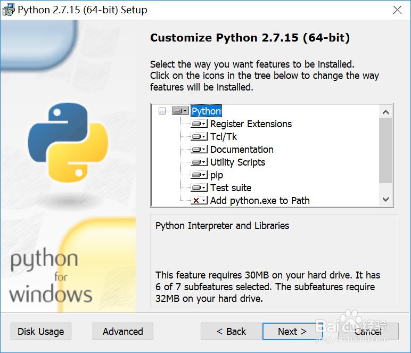Close the Python Setup window
Screen dimensions: 411x353
(397, 10)
